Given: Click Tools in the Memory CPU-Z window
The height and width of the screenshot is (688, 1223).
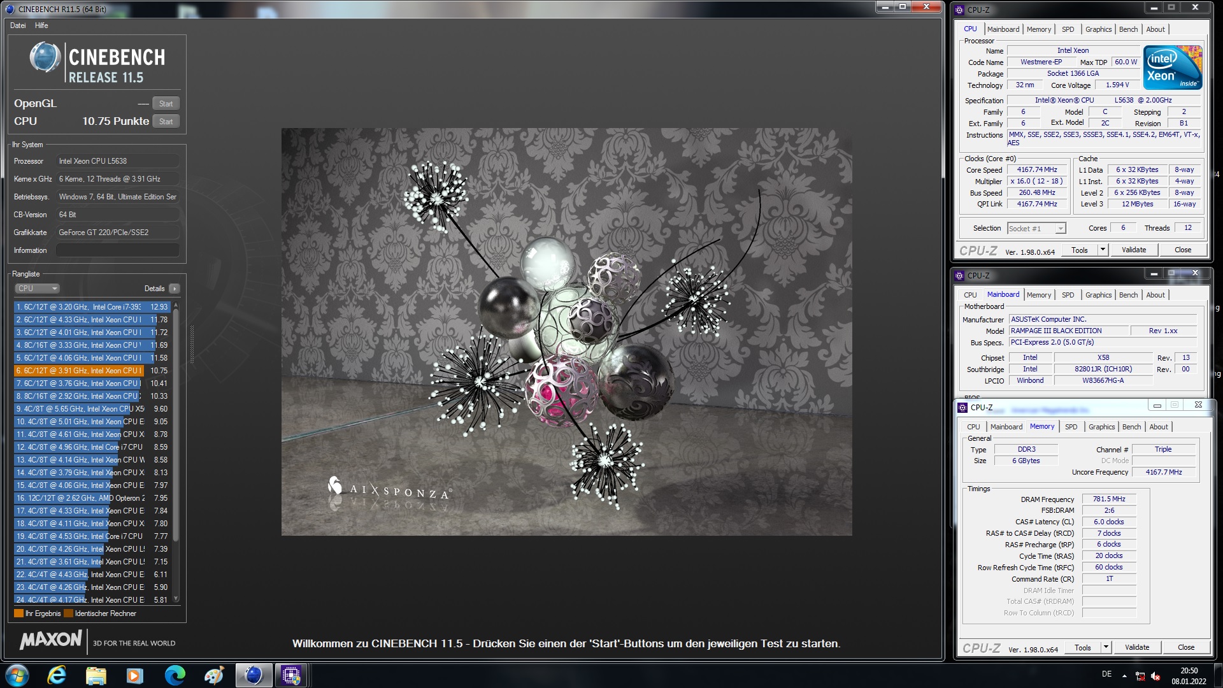Looking at the screenshot, I should point(1083,648).
